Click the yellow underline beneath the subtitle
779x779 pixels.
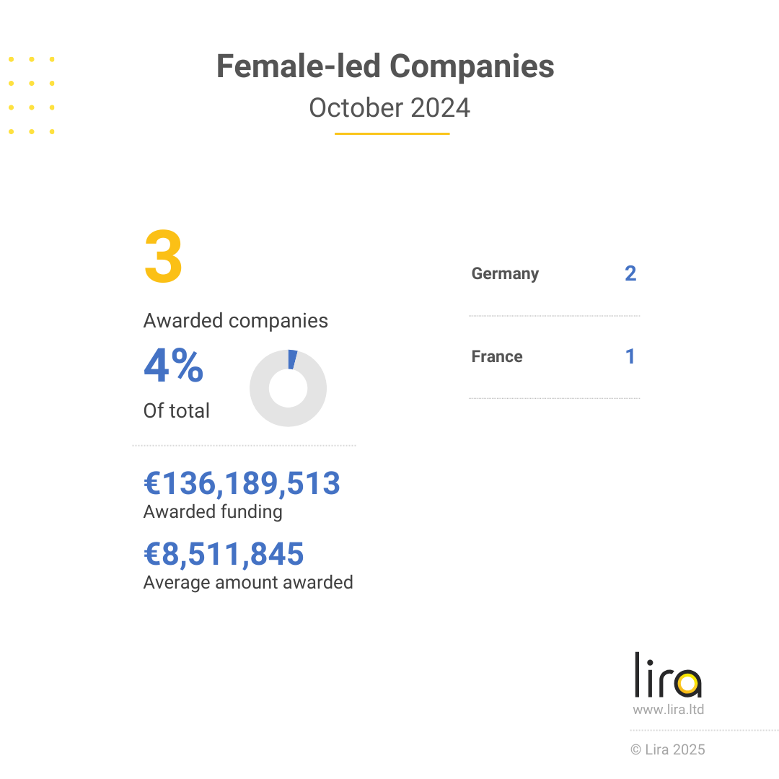[x=392, y=133]
